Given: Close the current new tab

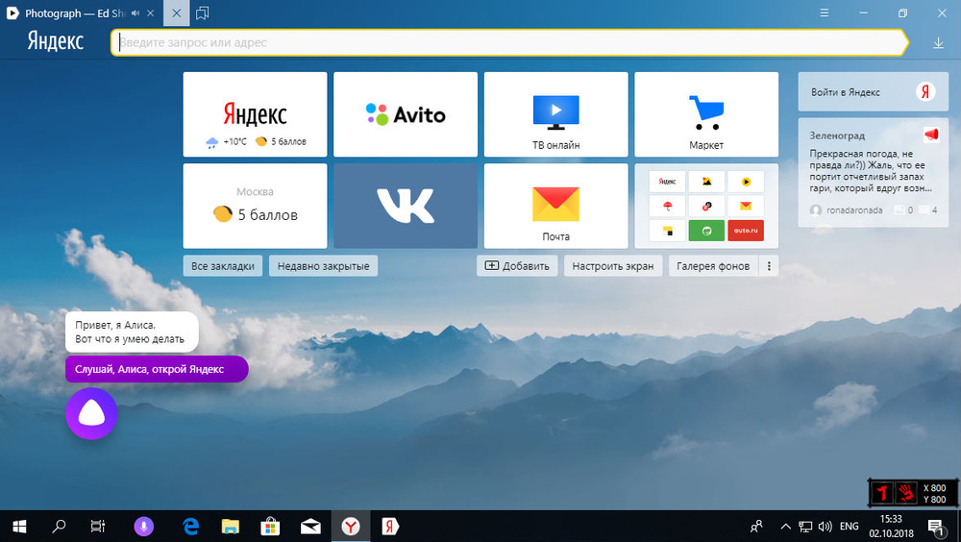Looking at the screenshot, I should point(177,12).
